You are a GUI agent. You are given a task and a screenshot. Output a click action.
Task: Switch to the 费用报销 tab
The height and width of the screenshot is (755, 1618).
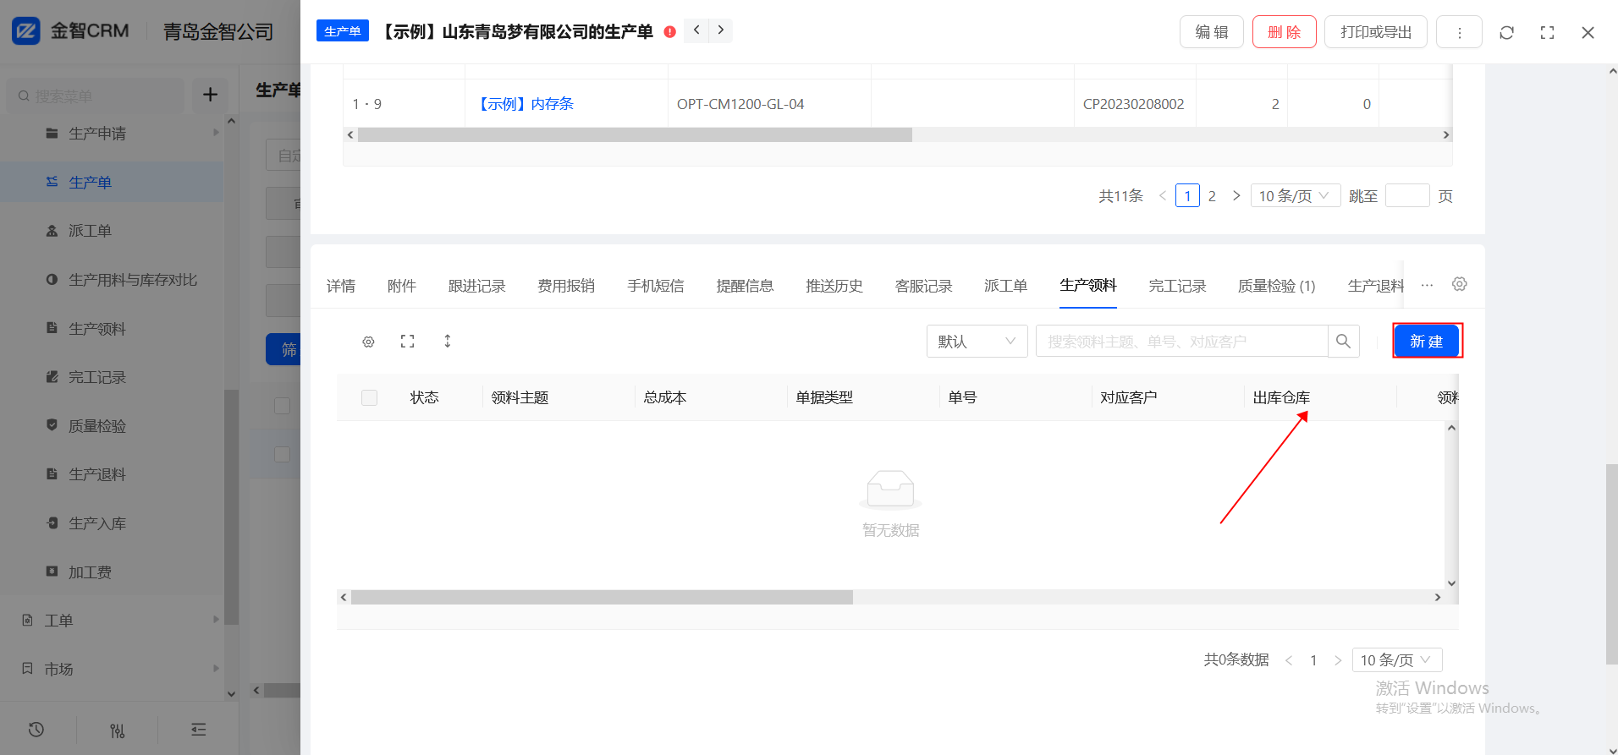(x=566, y=286)
